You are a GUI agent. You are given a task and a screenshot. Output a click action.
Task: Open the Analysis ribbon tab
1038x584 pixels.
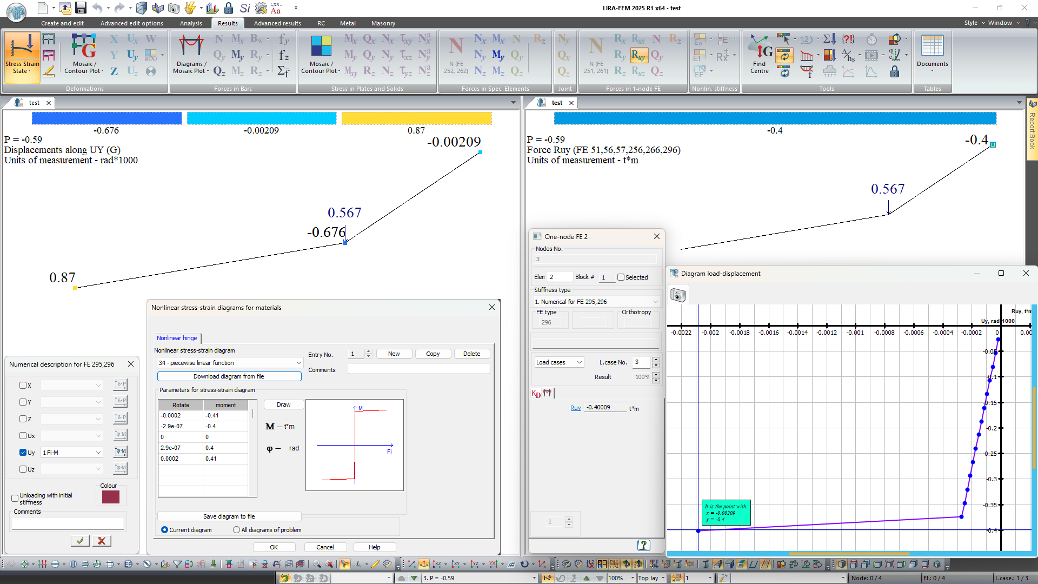click(x=191, y=23)
